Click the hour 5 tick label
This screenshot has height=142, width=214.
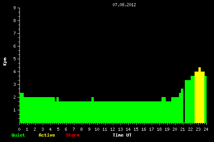[58, 129]
